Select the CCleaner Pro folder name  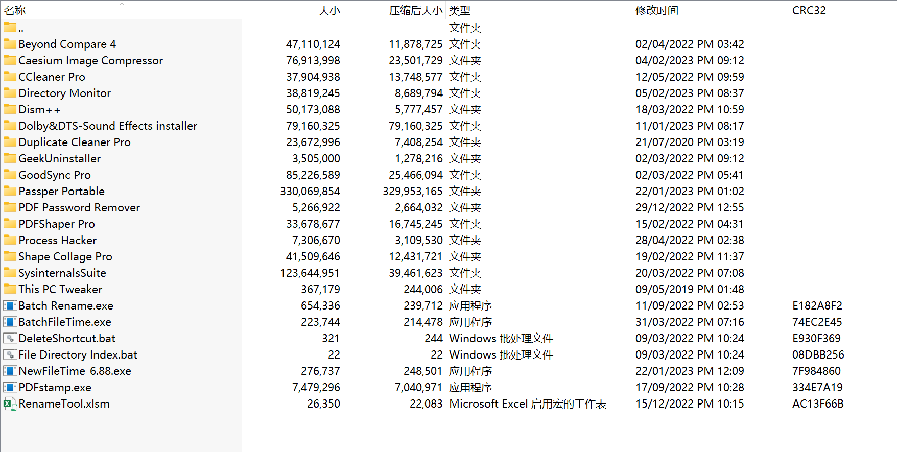tap(52, 77)
